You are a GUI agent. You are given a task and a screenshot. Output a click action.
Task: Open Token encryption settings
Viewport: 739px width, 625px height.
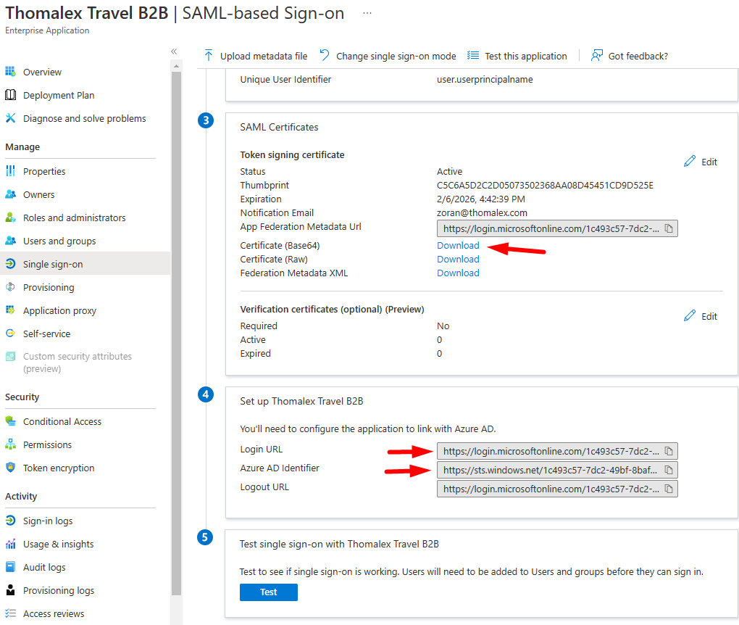click(59, 468)
